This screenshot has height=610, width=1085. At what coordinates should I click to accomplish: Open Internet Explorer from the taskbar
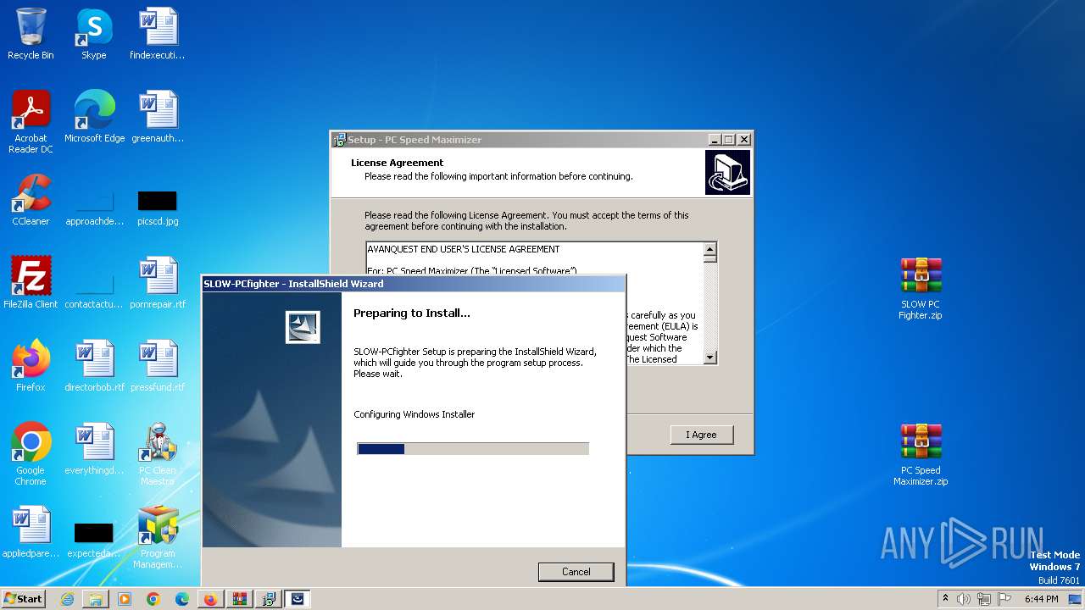pos(67,599)
